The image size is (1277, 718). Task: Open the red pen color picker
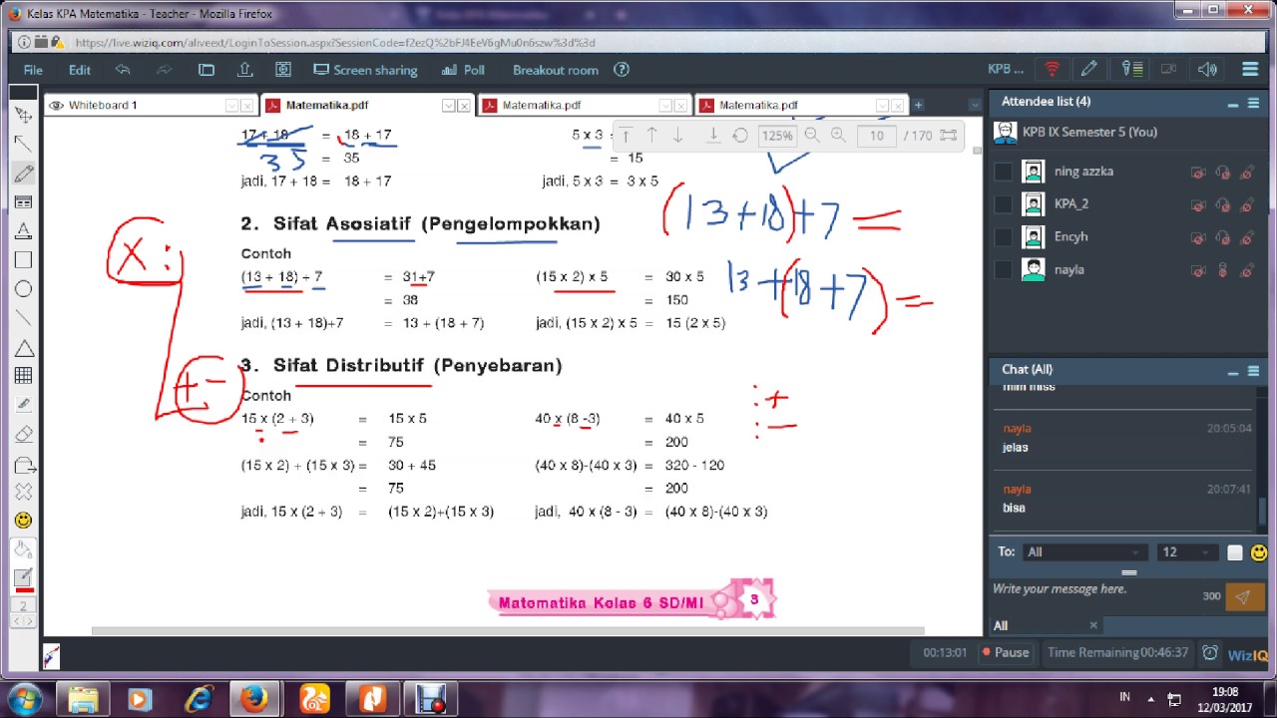coord(23,580)
